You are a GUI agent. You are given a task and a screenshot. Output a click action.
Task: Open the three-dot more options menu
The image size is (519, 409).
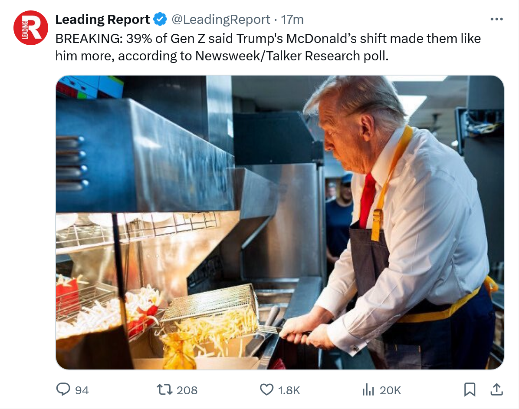point(496,20)
